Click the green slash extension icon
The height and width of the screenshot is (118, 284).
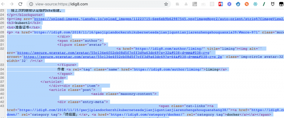coord(264,4)
